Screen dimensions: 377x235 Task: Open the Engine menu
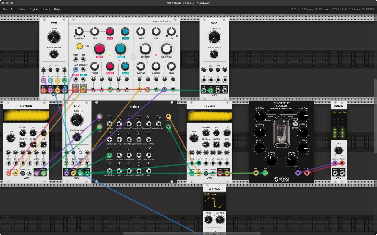34,9
